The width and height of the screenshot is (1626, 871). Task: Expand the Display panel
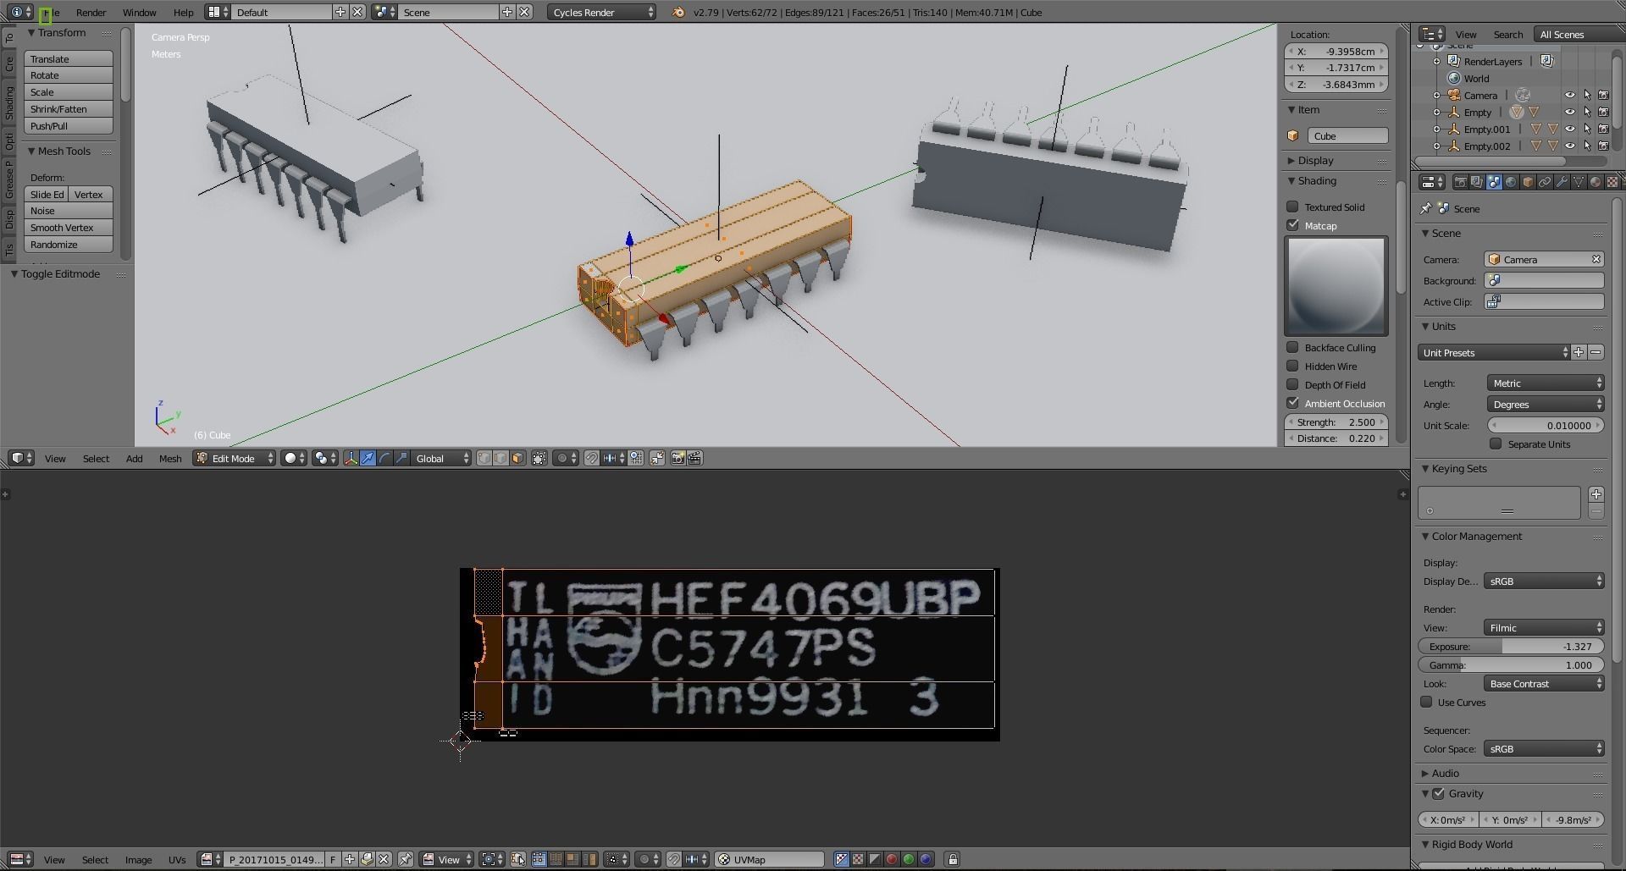[x=1315, y=161]
